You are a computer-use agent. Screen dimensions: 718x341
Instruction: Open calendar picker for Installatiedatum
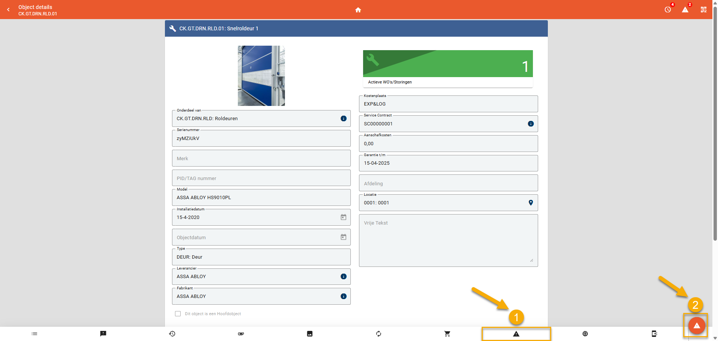(x=343, y=217)
